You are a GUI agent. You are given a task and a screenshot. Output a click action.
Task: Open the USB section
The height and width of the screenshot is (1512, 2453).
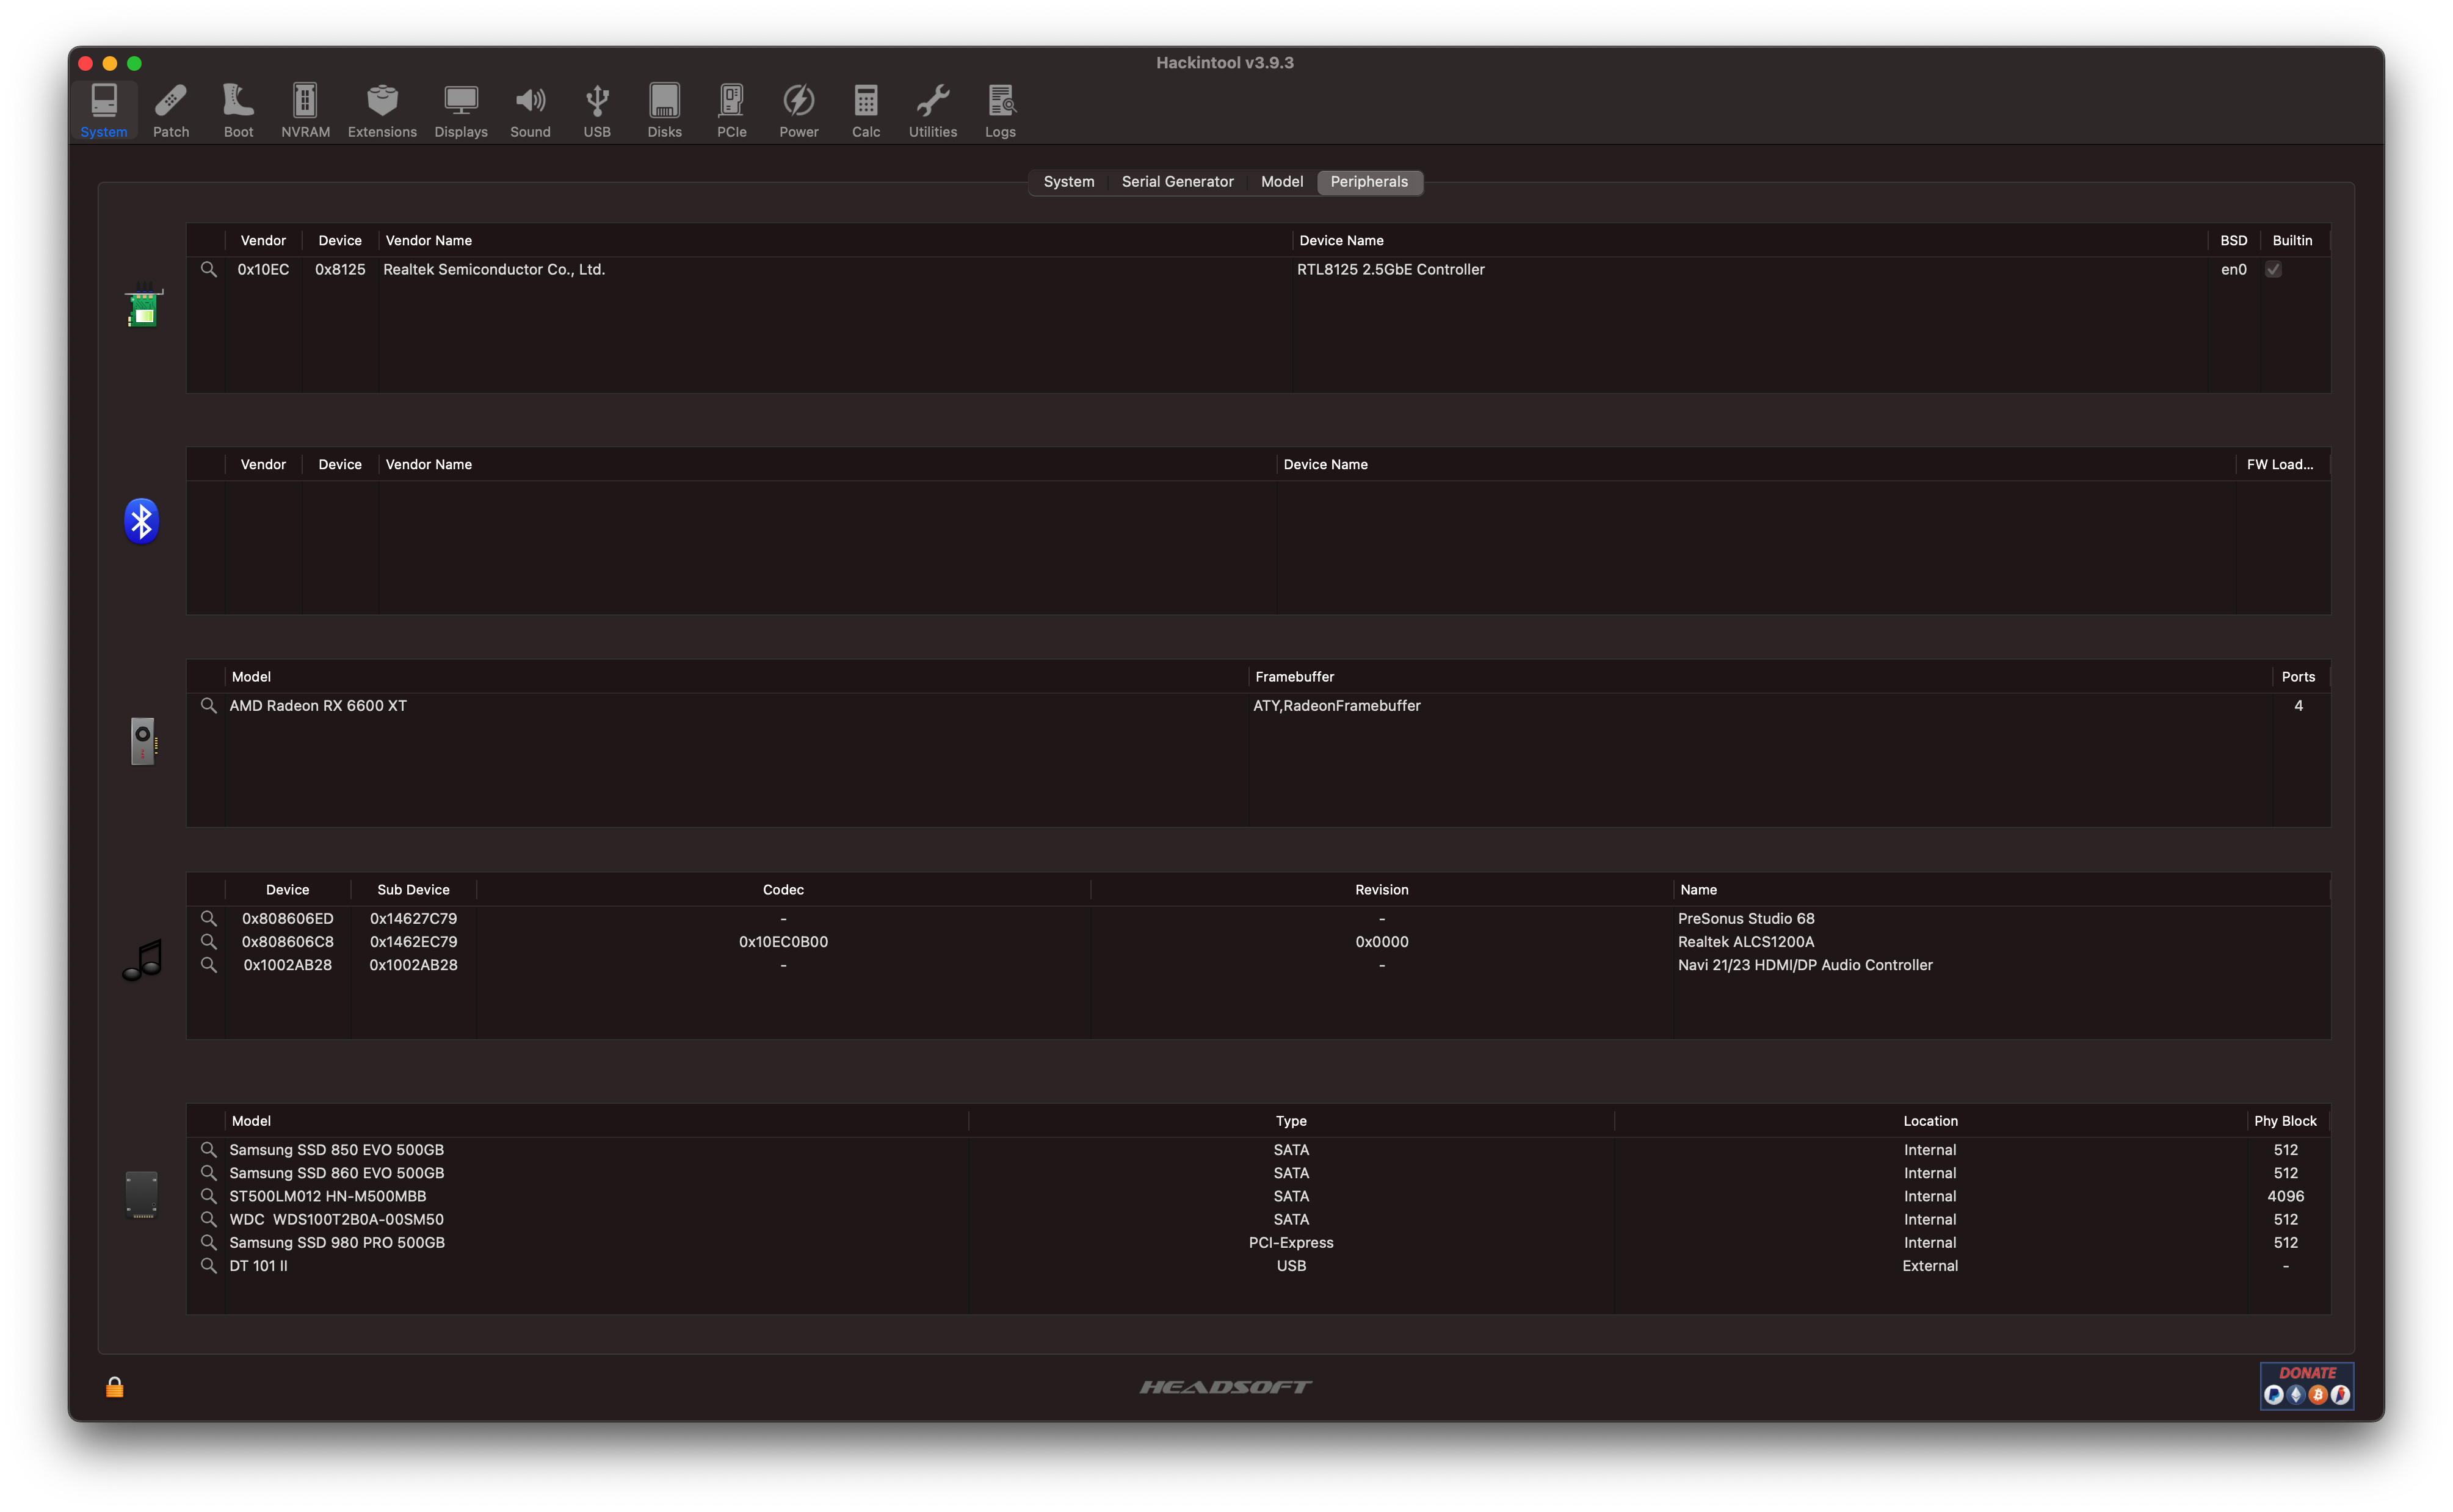pyautogui.click(x=596, y=109)
